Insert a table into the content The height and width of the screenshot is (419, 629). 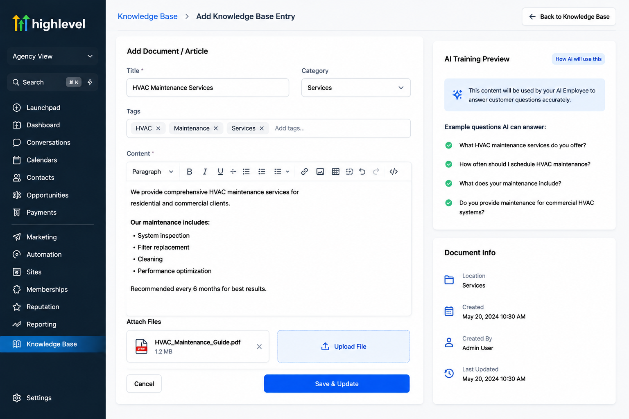[x=336, y=172]
